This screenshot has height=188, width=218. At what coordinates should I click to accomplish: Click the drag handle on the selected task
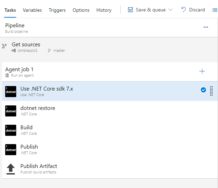point(211,91)
